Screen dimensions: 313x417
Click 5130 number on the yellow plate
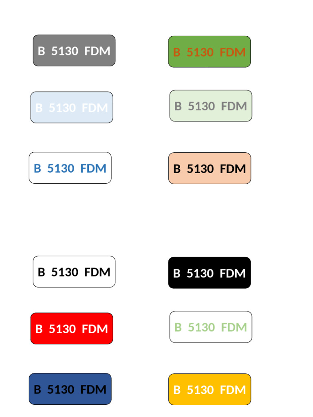click(200, 390)
